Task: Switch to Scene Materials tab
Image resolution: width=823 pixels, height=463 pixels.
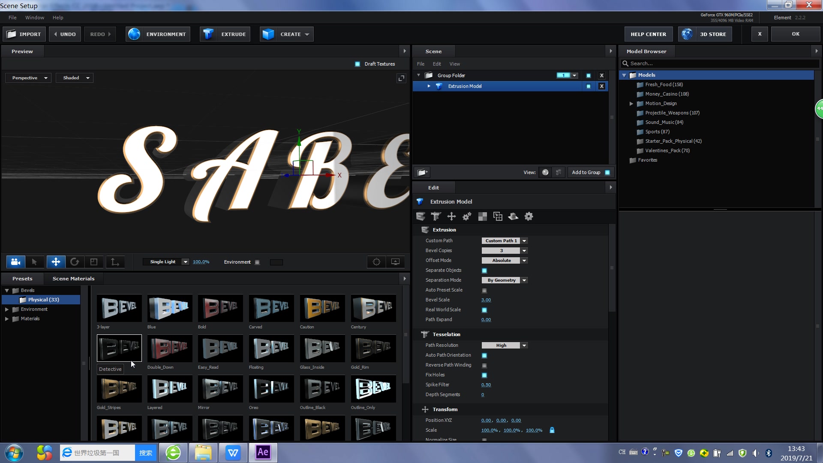Action: [73, 279]
